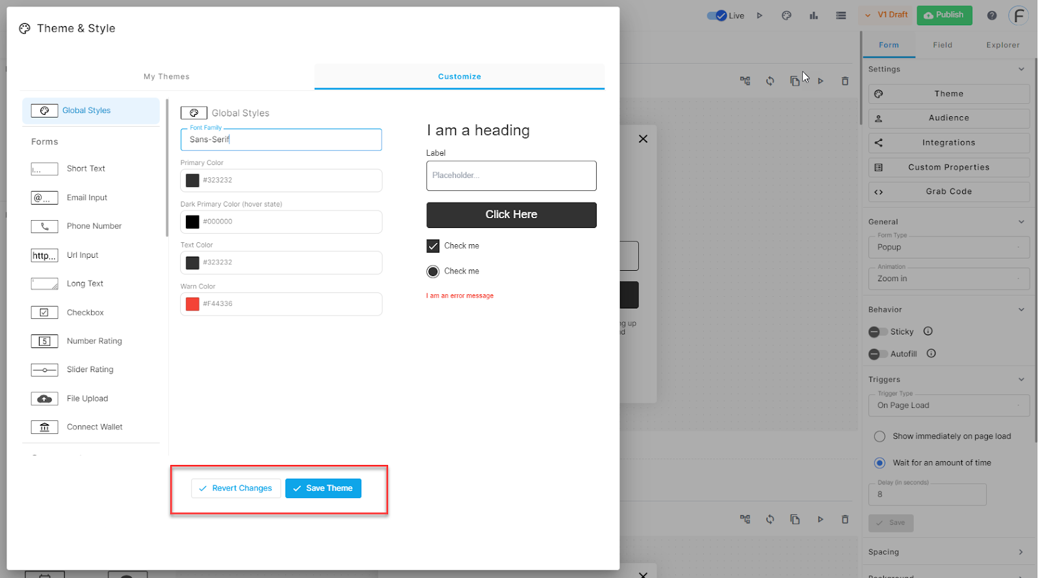Open the help question mark icon
The image size is (1040, 578).
[x=992, y=16]
